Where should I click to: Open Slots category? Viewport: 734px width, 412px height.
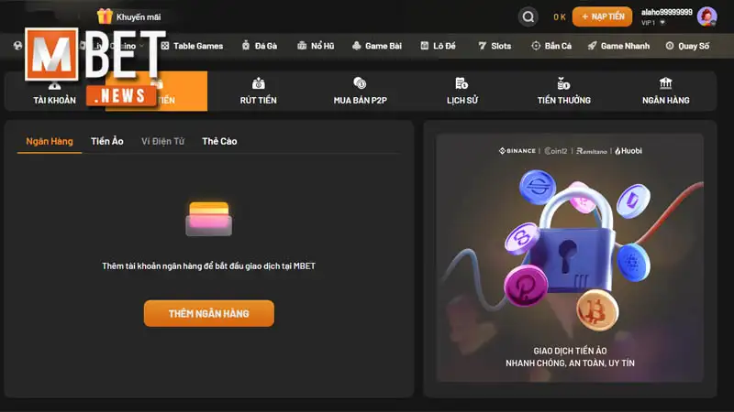coord(495,46)
